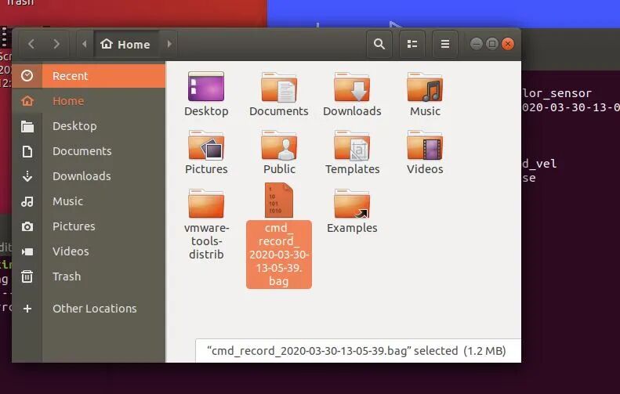Select the cmd_record bag binary file icon

[x=279, y=201]
